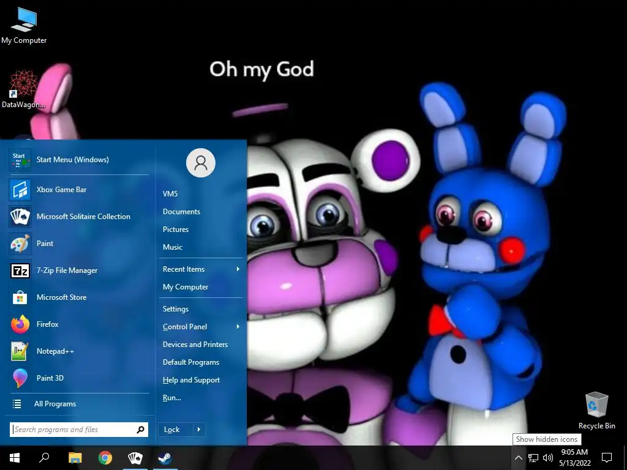Screen dimensions: 627x470
Task: Show hidden tray icons chevron
Action: [518, 458]
